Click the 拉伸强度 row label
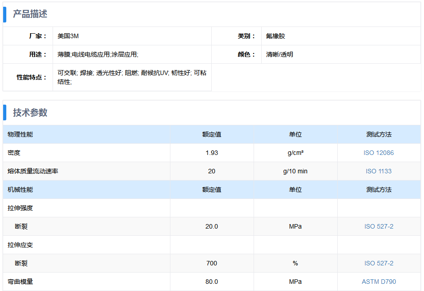The image size is (424, 291). pyautogui.click(x=20, y=208)
